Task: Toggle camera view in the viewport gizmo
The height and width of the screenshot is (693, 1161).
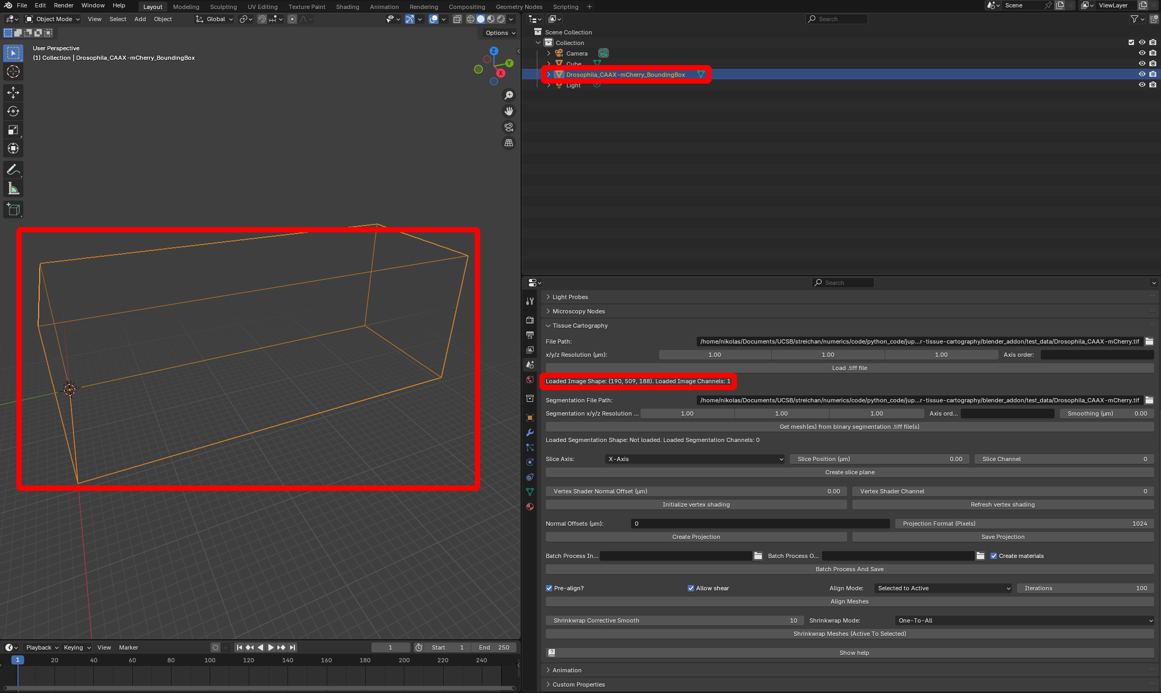Action: [509, 127]
